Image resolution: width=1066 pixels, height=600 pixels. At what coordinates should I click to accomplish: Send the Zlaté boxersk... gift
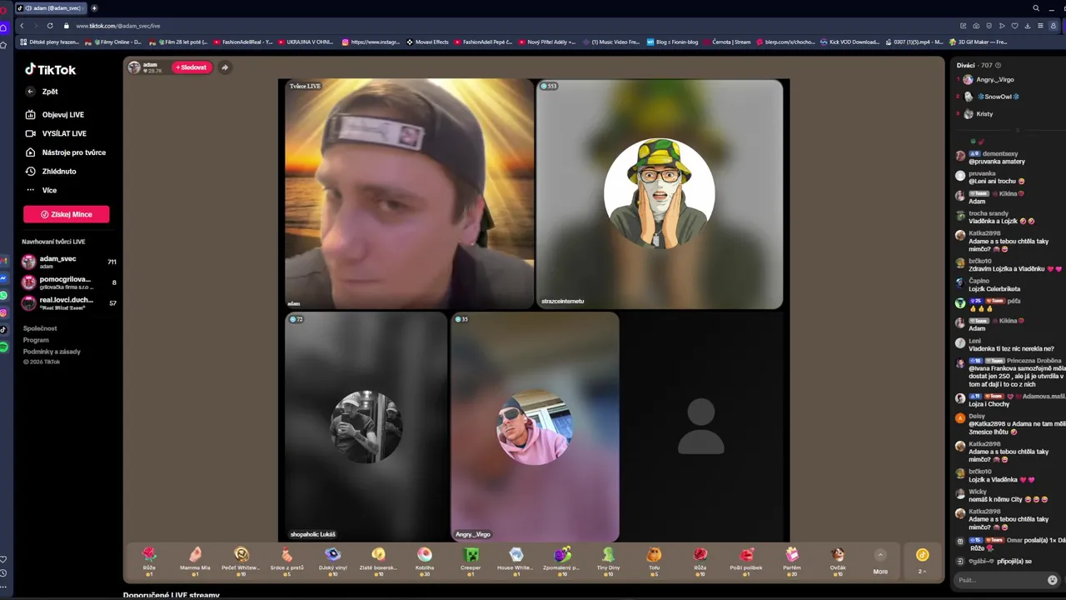click(378, 561)
